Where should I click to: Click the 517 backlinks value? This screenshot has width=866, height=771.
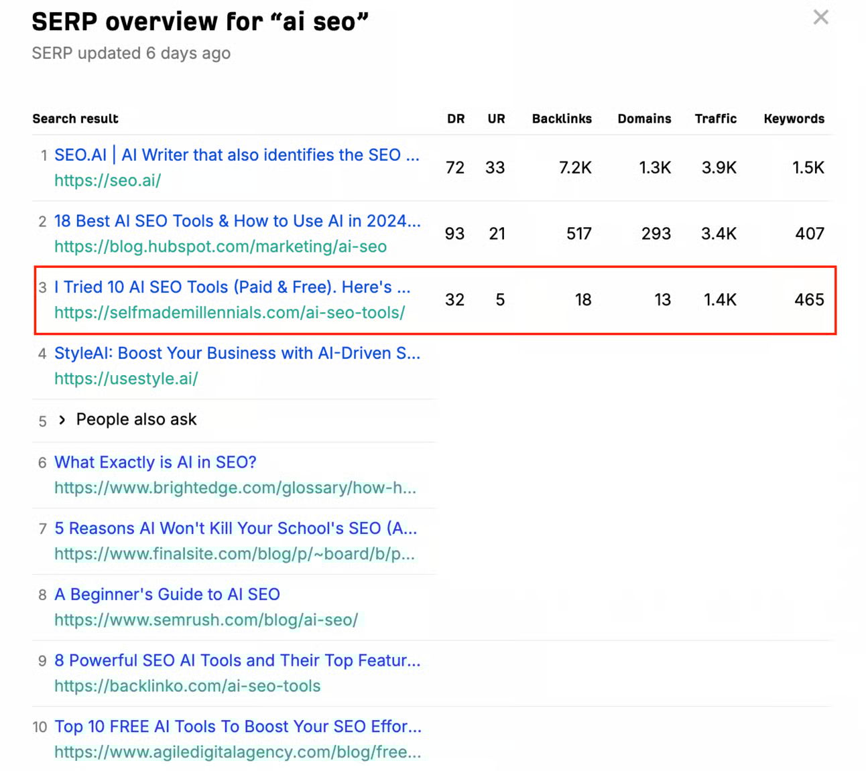coord(579,234)
